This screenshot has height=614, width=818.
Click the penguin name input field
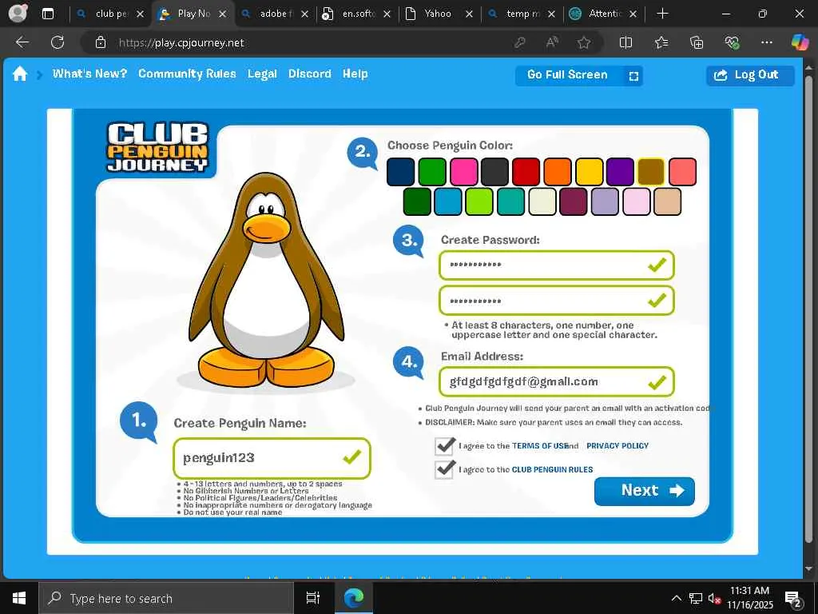click(x=272, y=458)
